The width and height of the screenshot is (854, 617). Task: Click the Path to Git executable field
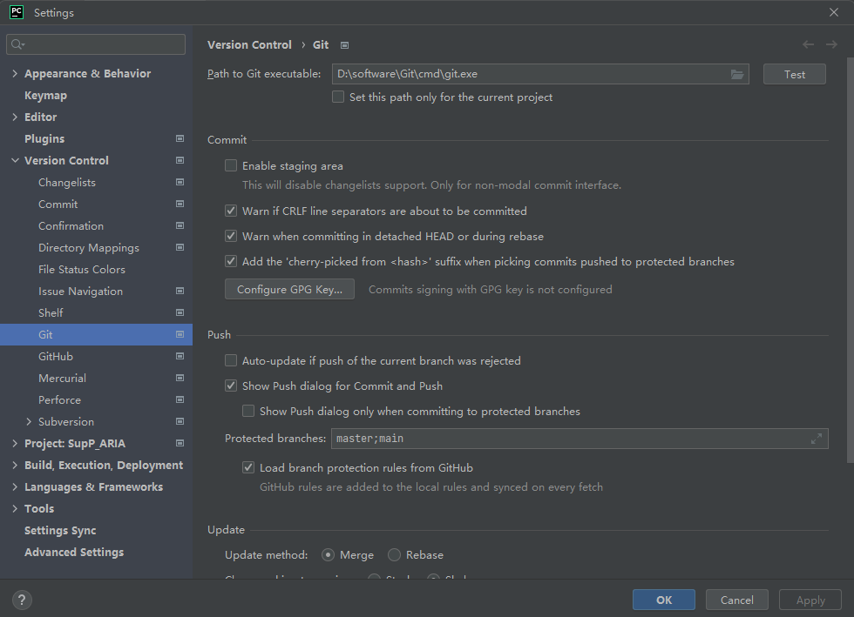click(540, 74)
